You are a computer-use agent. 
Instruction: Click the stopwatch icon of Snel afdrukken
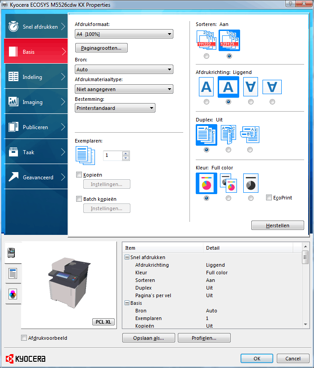(x=13, y=26)
